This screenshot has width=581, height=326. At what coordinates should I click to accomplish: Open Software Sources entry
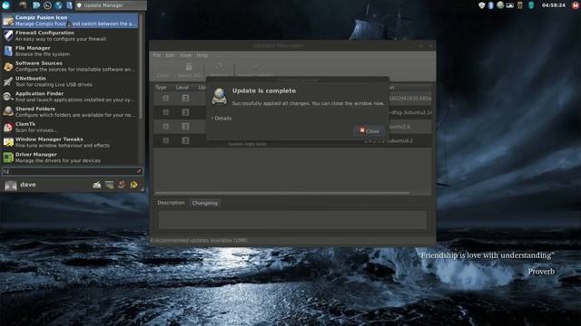click(x=70, y=66)
